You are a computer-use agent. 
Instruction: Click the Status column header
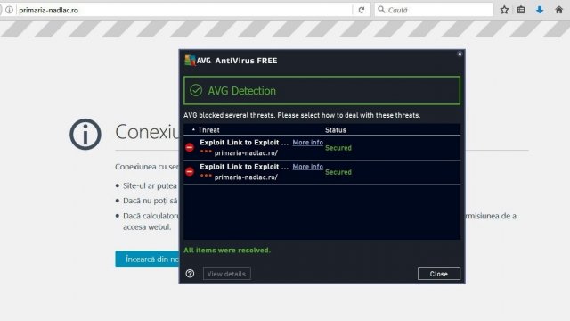336,130
